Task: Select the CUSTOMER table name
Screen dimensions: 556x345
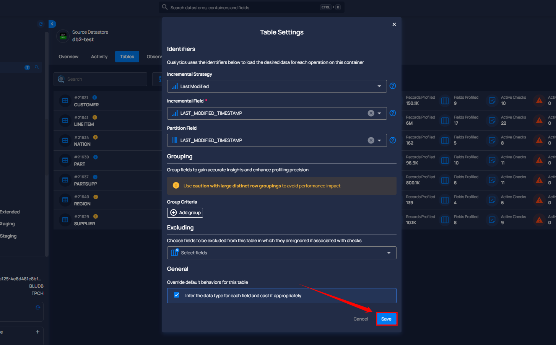Action: [x=86, y=105]
